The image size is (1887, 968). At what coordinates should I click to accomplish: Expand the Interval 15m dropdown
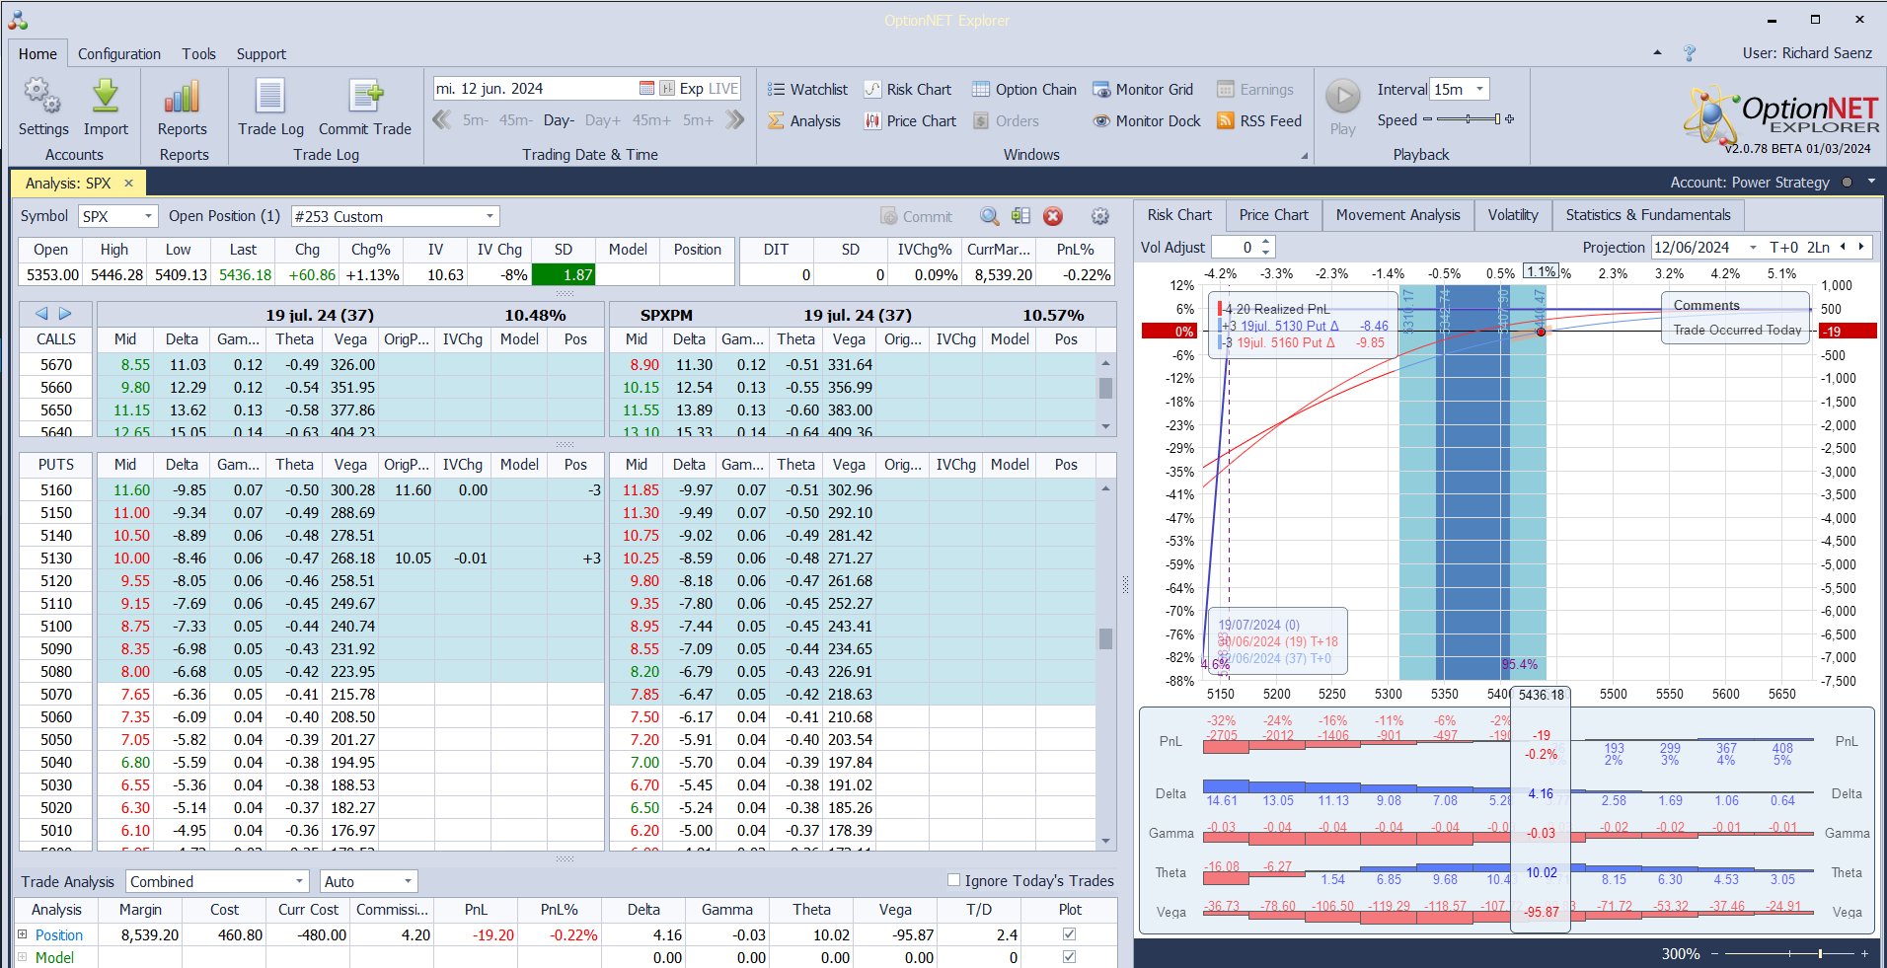(x=1479, y=89)
